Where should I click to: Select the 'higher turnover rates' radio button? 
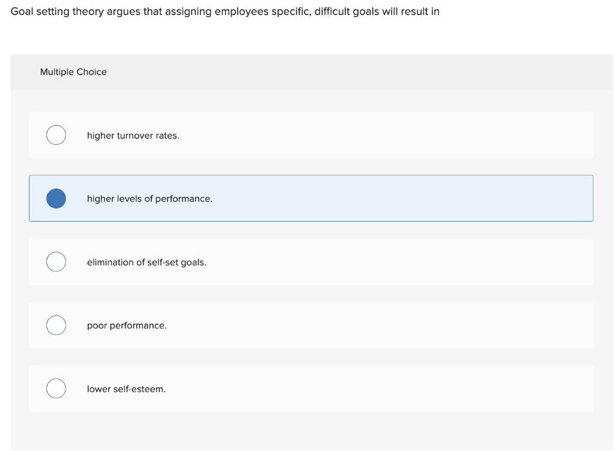point(56,135)
